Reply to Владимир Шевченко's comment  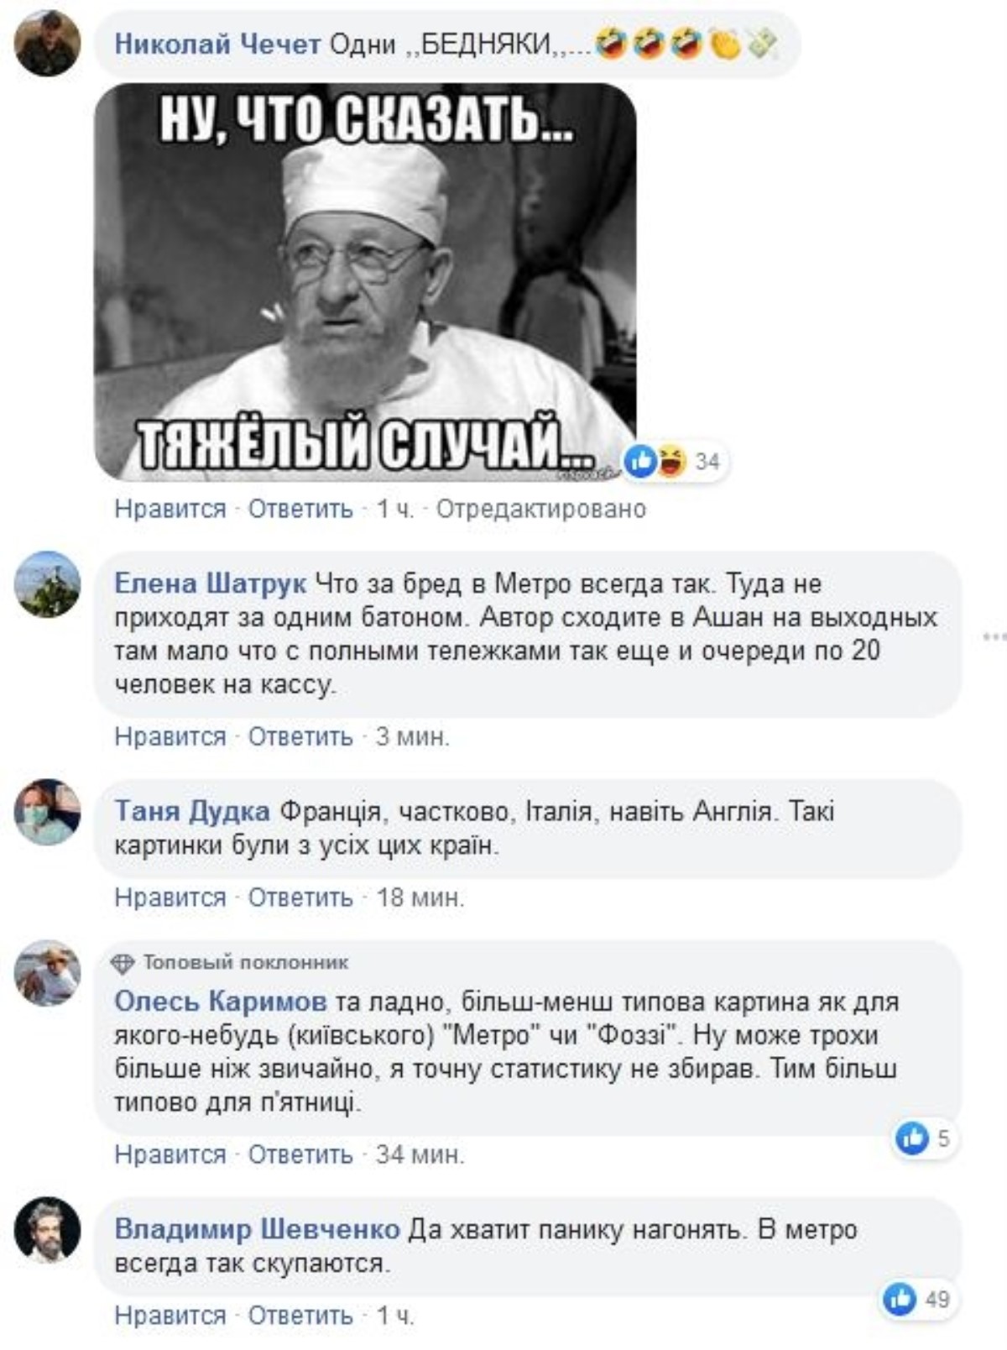pyautogui.click(x=300, y=1316)
